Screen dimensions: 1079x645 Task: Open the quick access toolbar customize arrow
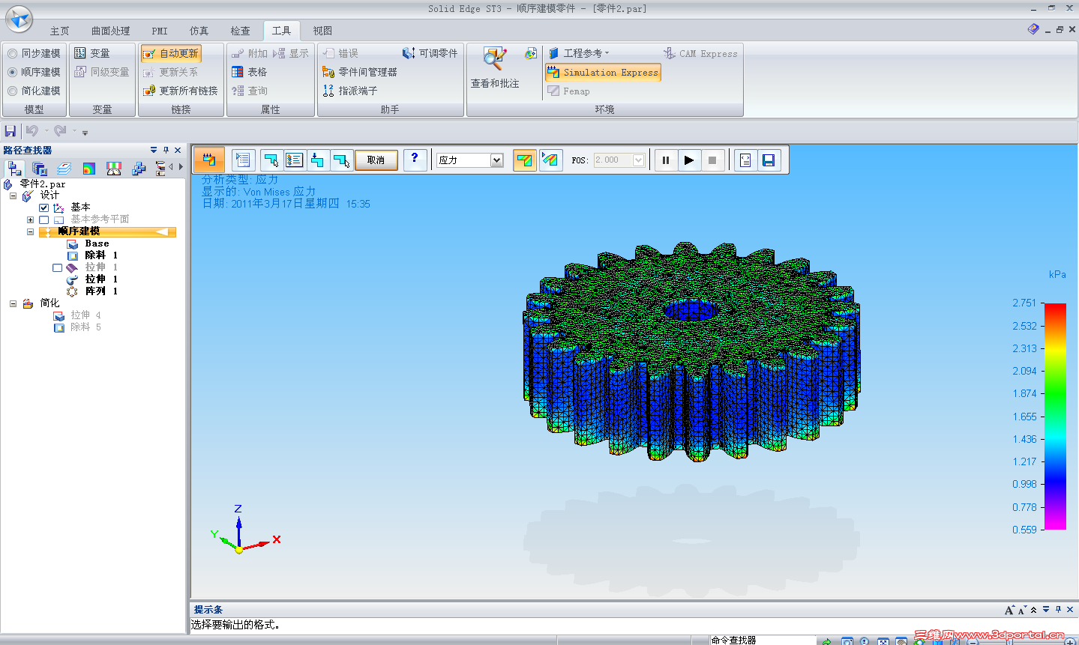(x=85, y=133)
